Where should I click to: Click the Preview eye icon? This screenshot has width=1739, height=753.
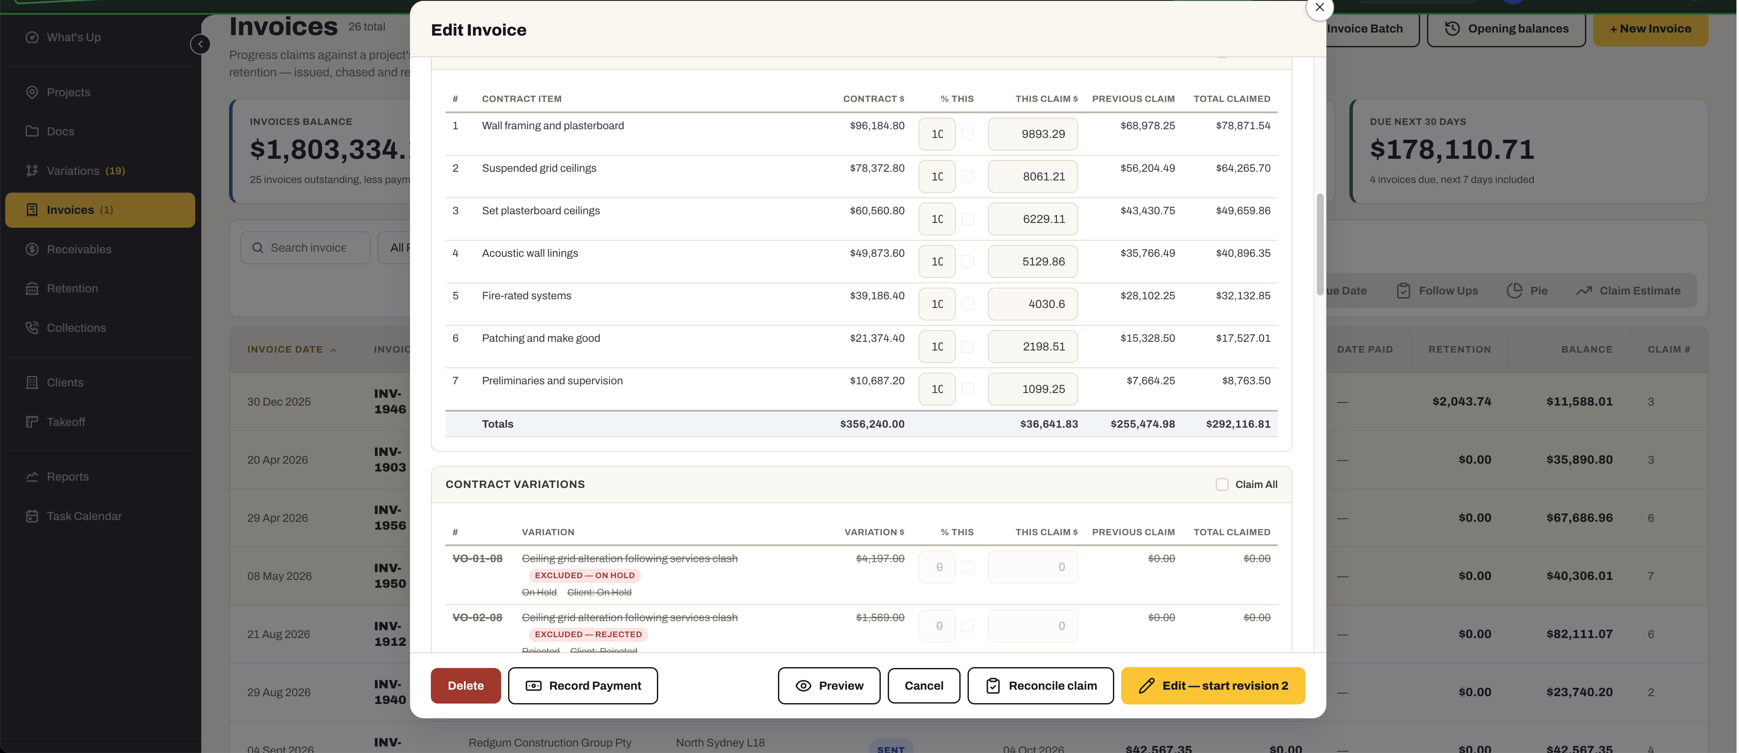(804, 685)
